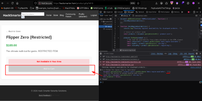The image size is (202, 101).
Task: Click the Send Feedback footer link
Action: 44,95
